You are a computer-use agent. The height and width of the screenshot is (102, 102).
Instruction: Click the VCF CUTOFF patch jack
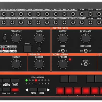point(38,14)
